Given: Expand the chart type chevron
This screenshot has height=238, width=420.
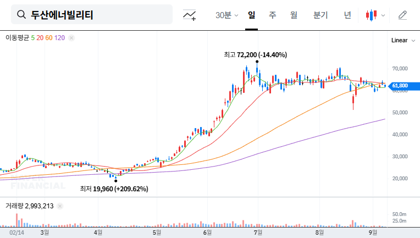Looking at the screenshot, I should (383, 15).
